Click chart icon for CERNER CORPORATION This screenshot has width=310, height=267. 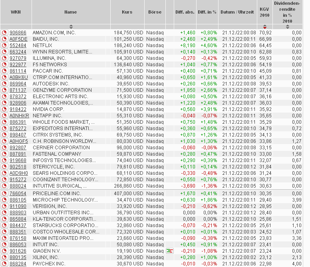4,148
